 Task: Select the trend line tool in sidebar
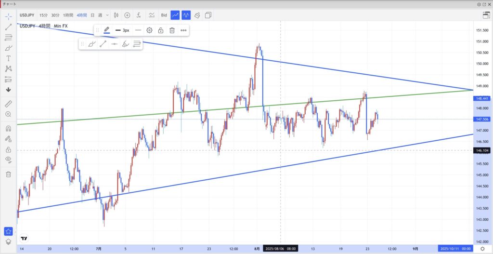pos(9,27)
